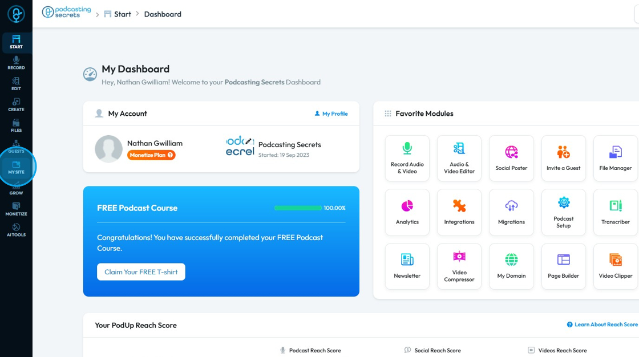The image size is (639, 357).
Task: Open the Invite a Guest module
Action: (564, 159)
